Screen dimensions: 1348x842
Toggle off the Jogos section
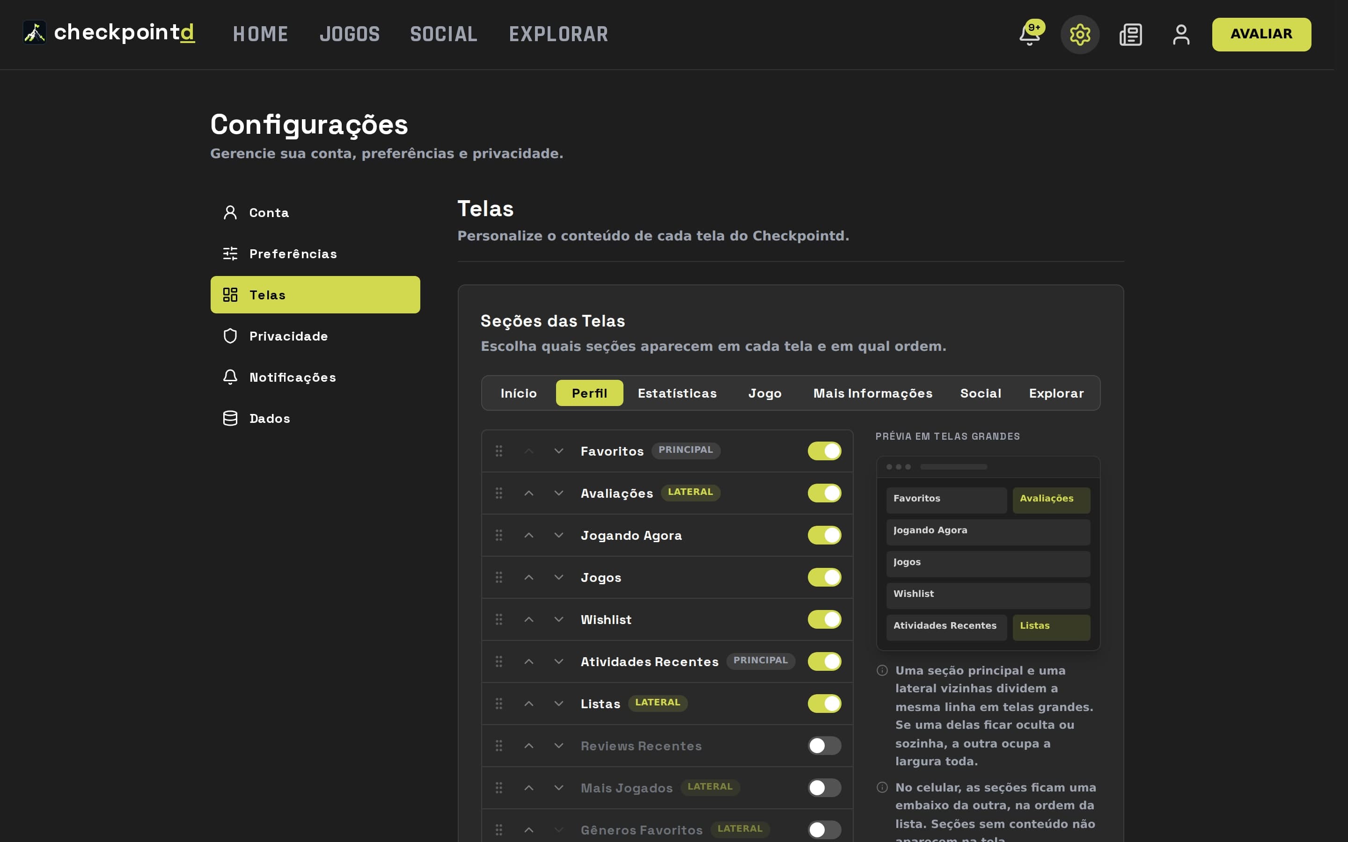[x=824, y=577]
